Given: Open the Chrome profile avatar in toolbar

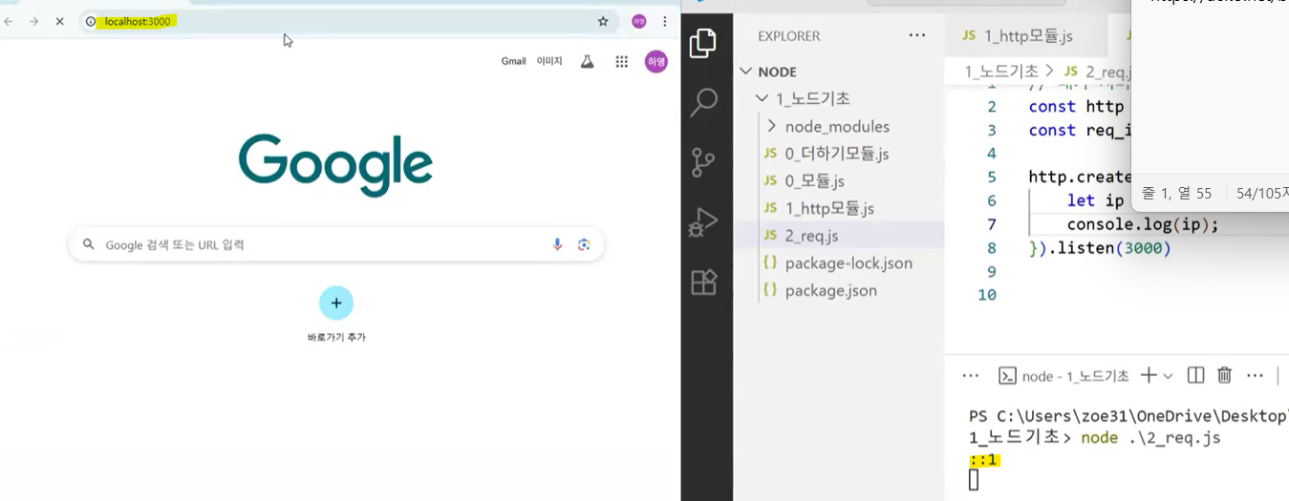Looking at the screenshot, I should [x=638, y=21].
